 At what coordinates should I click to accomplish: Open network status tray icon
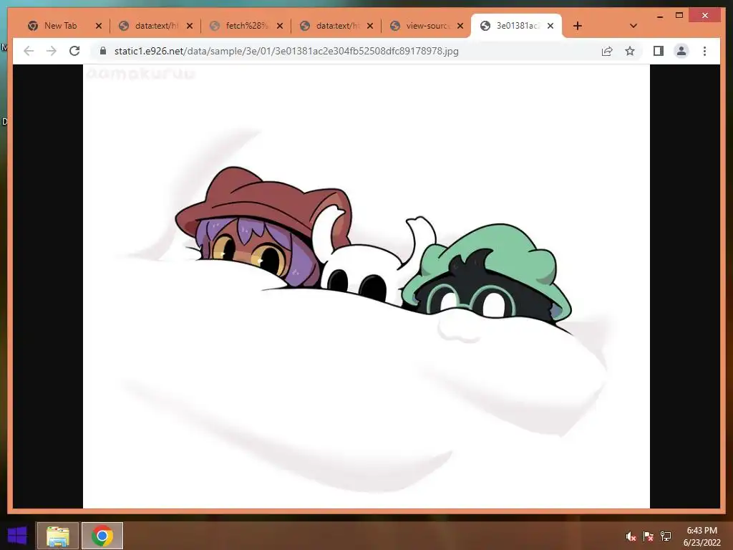point(666,536)
